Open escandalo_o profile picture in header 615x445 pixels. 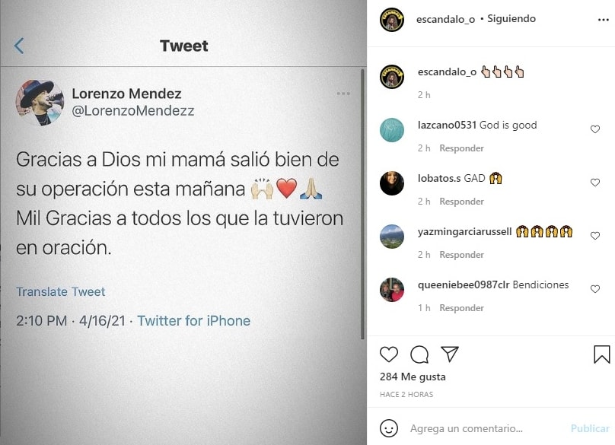point(392,19)
